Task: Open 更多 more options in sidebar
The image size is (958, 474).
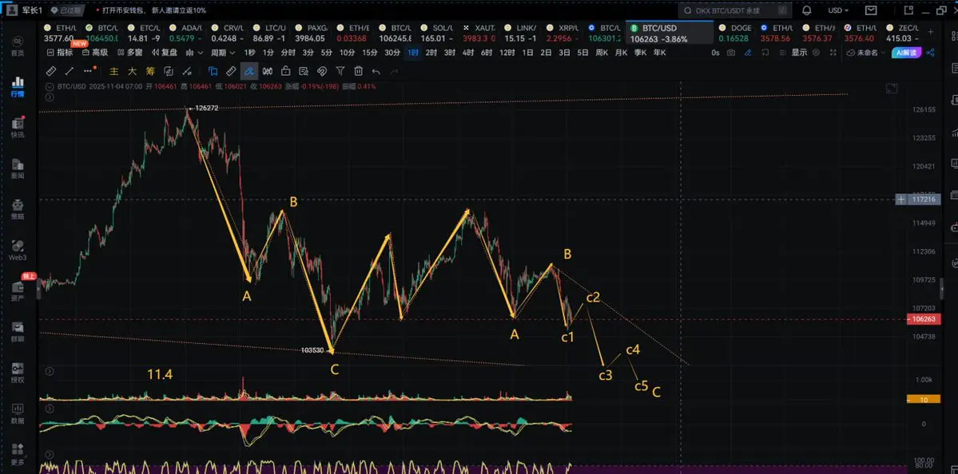Action: click(x=17, y=455)
